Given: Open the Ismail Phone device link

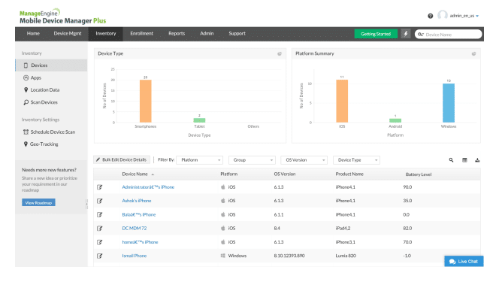Looking at the screenshot, I should (135, 256).
